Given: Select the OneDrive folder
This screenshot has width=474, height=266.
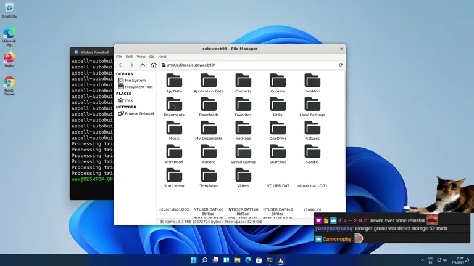Looking at the screenshot, I should 278,131.
